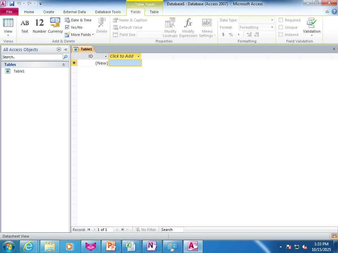
Task: Open the Microsoft Access Help icon
Action: 334,12
